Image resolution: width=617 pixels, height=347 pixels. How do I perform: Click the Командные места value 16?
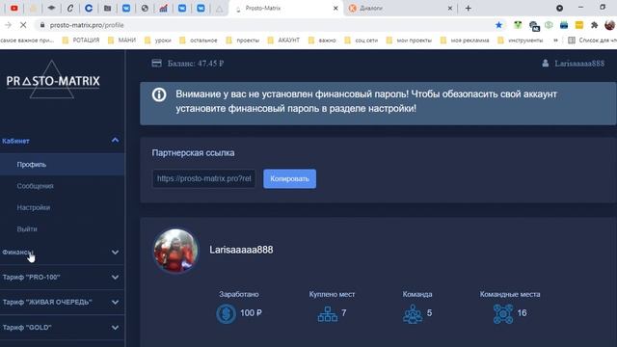[x=522, y=312]
